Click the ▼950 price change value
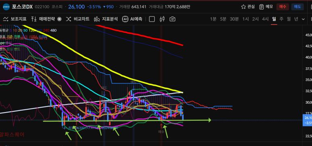Viewport: 312px width, 146px height. click(108, 7)
